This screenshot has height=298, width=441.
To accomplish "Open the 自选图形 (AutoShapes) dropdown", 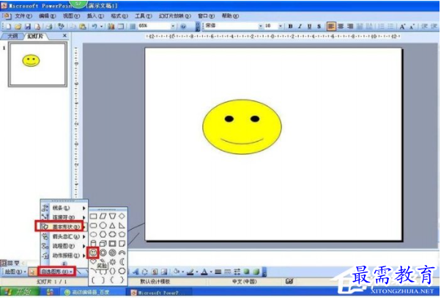I will click(57, 272).
